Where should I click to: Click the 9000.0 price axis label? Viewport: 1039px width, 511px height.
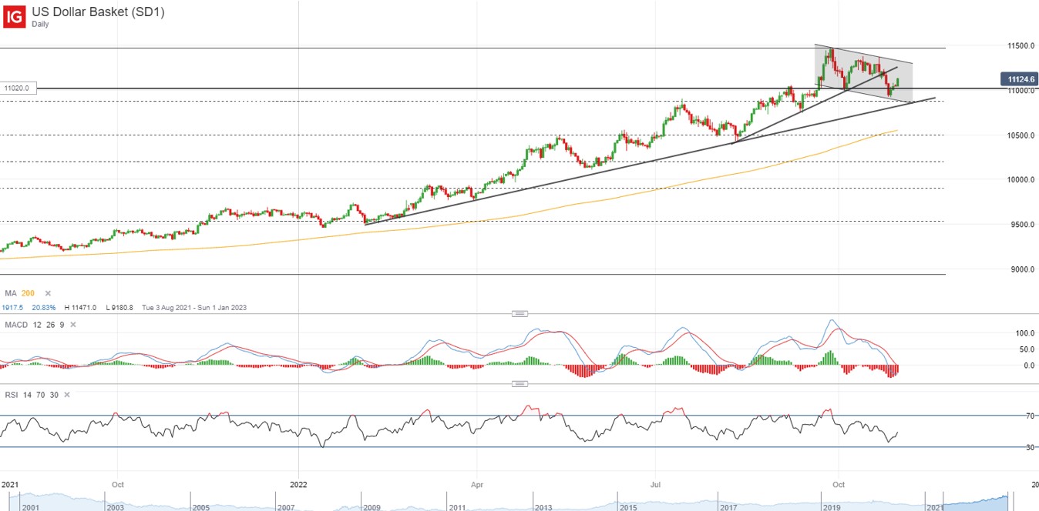(x=1021, y=269)
